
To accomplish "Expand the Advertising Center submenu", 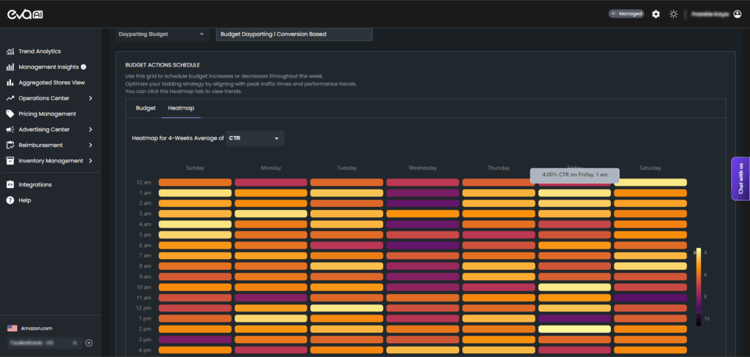I will [x=90, y=129].
